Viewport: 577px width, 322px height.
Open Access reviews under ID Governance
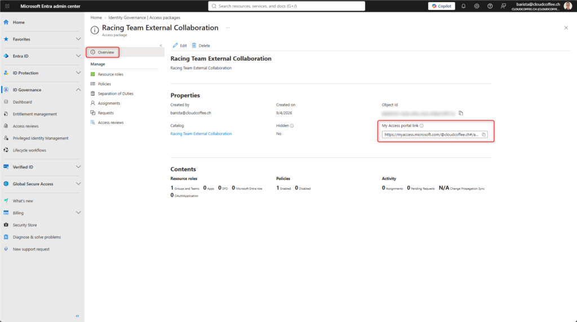[x=25, y=126]
